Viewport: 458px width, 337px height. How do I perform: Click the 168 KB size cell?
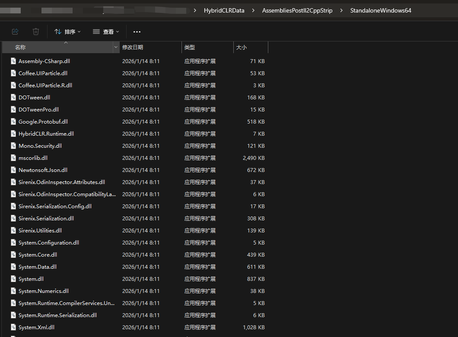[x=256, y=97]
